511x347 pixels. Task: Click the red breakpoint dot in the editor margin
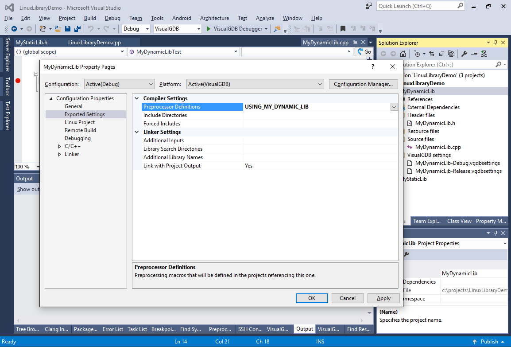[x=18, y=81]
